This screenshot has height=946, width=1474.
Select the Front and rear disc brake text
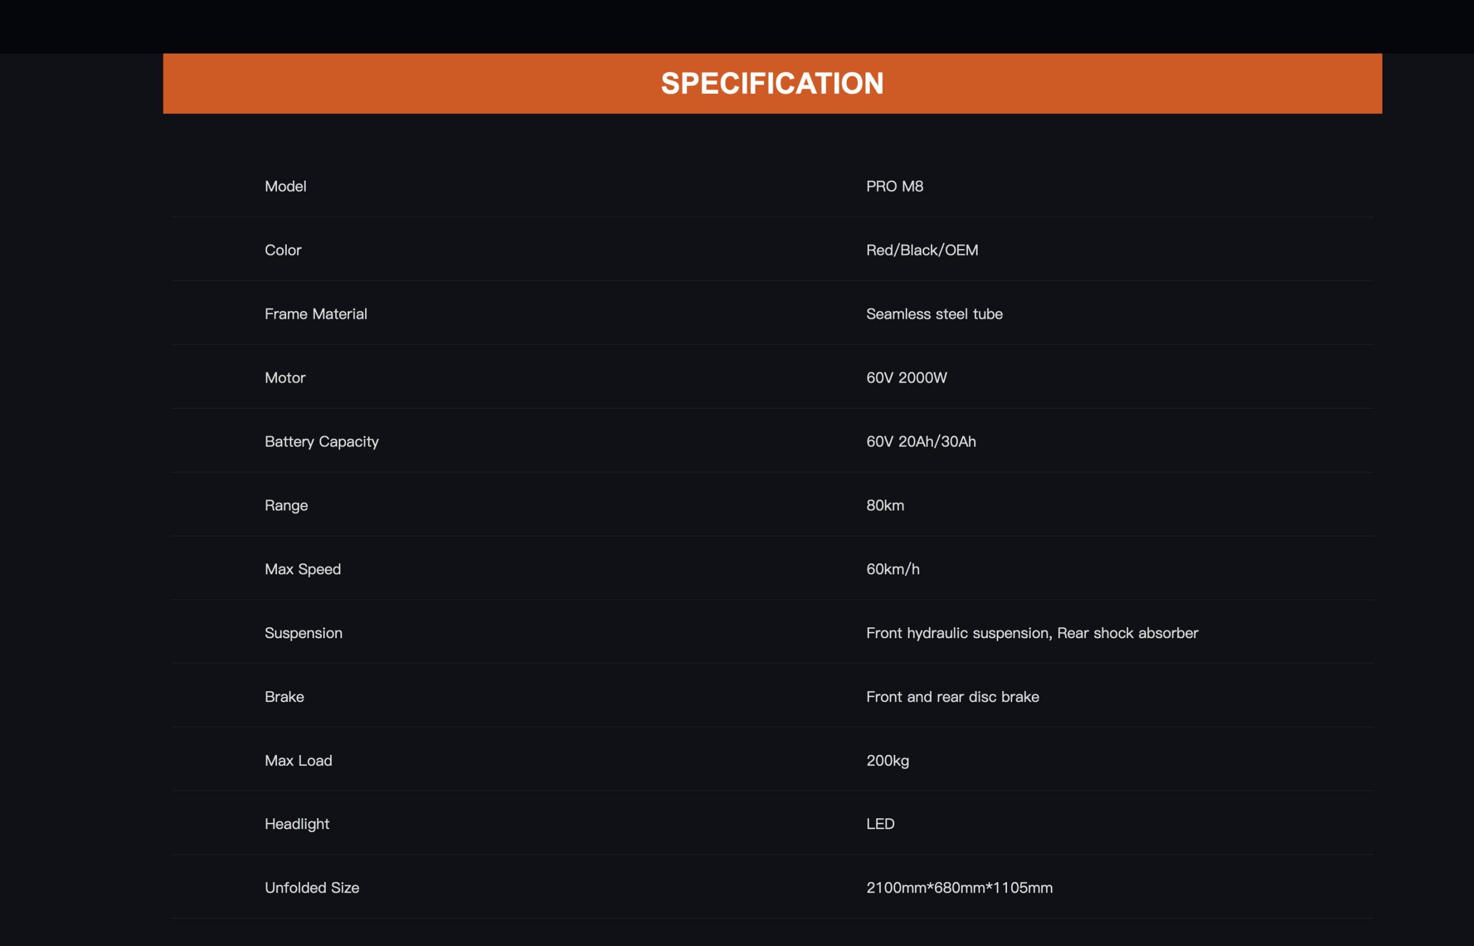pyautogui.click(x=952, y=697)
